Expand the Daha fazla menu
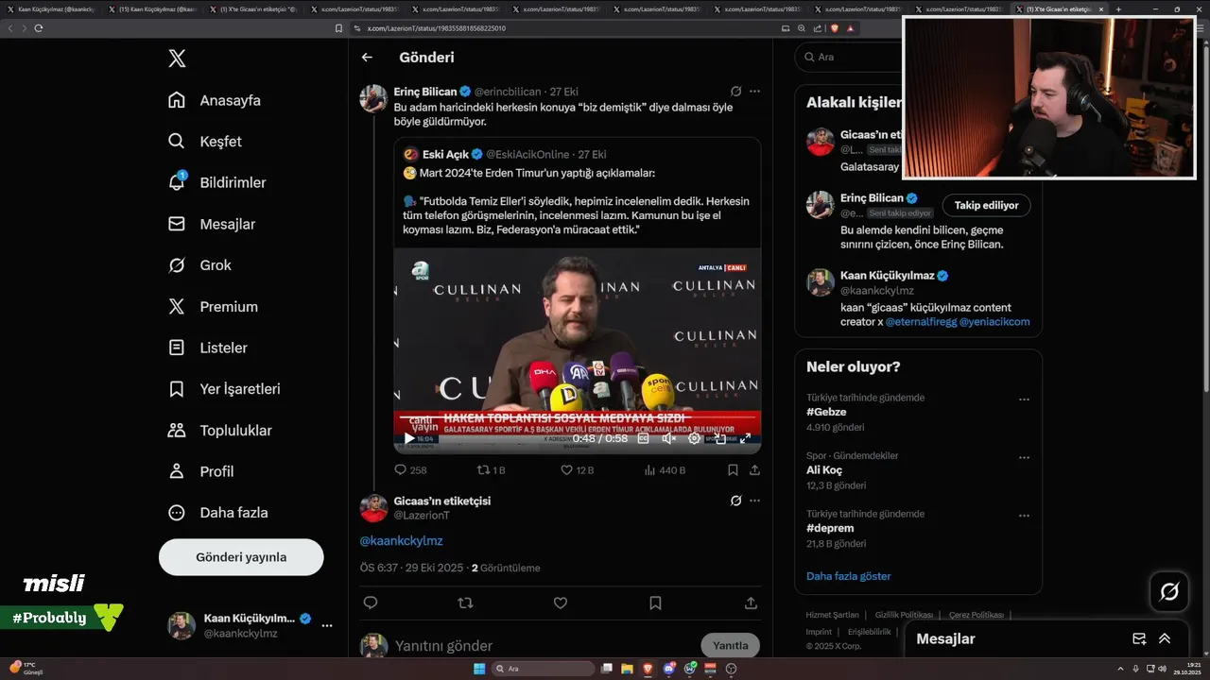 click(218, 513)
